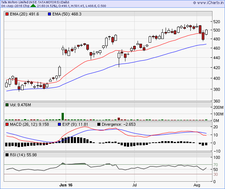Click the '04-Aug-2016 Chg:' date text

point(15,6)
